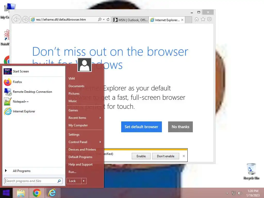This screenshot has width=264, height=198.
Task: Click Set default browser button
Action: (x=142, y=127)
